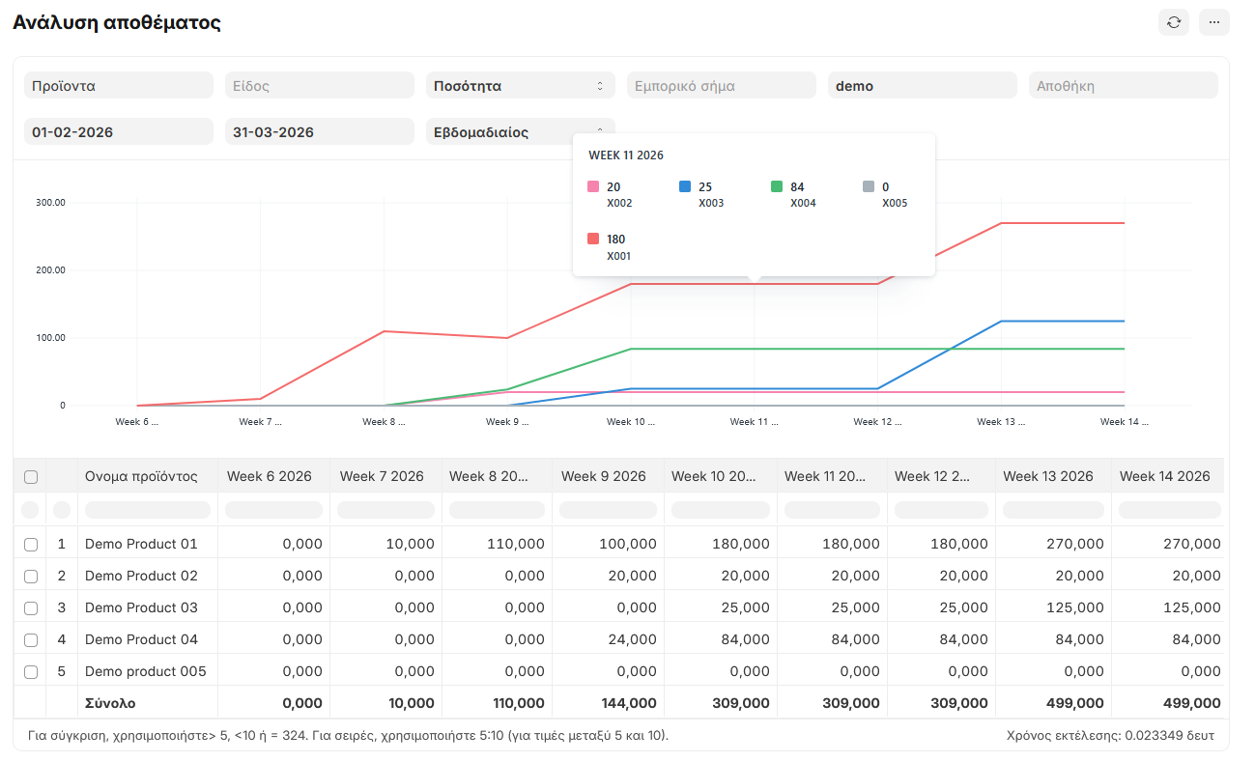Click the Week 13 2026 column header
Screen dimensions: 1255x762
[1047, 476]
